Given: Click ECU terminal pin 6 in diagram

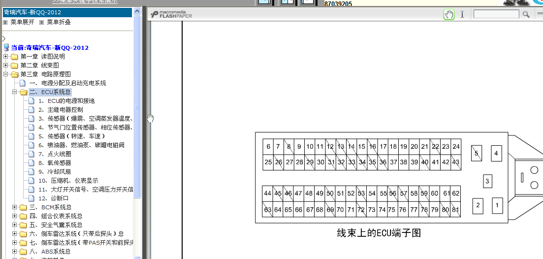Looking at the screenshot, I should pyautogui.click(x=268, y=147).
